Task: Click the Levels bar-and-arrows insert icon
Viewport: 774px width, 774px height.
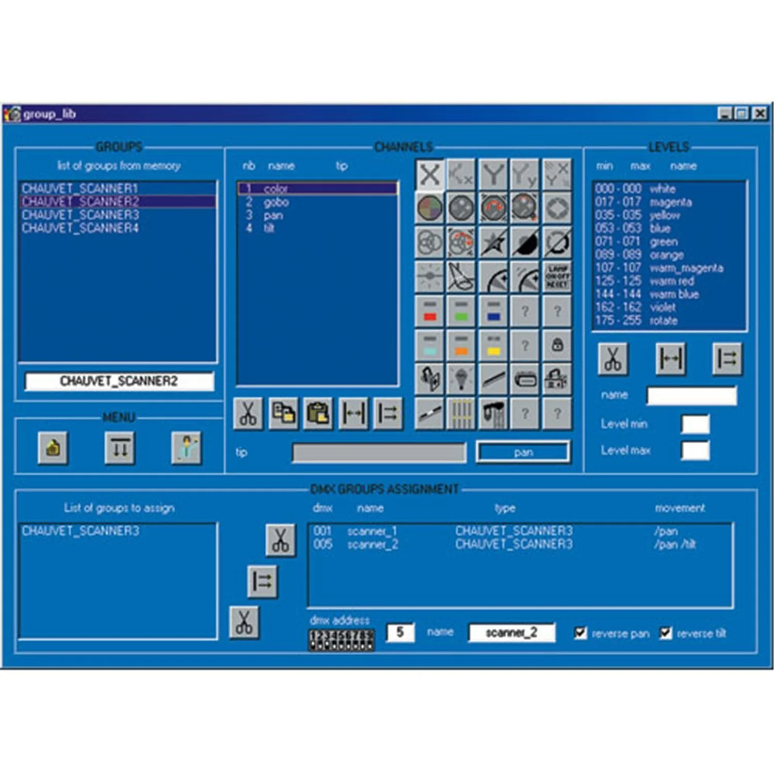Action: click(727, 358)
